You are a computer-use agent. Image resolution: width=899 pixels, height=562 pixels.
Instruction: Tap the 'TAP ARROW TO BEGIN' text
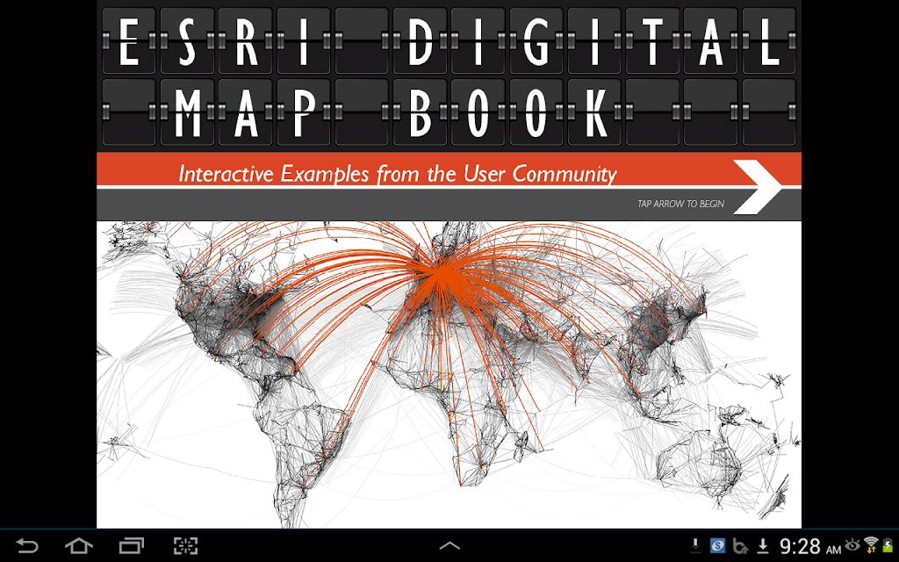[x=680, y=204]
